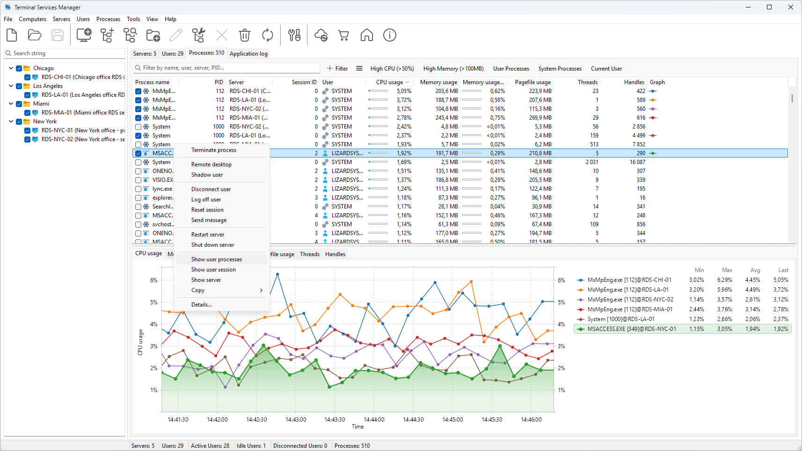Click the refresh toolbar icon

pyautogui.click(x=268, y=35)
